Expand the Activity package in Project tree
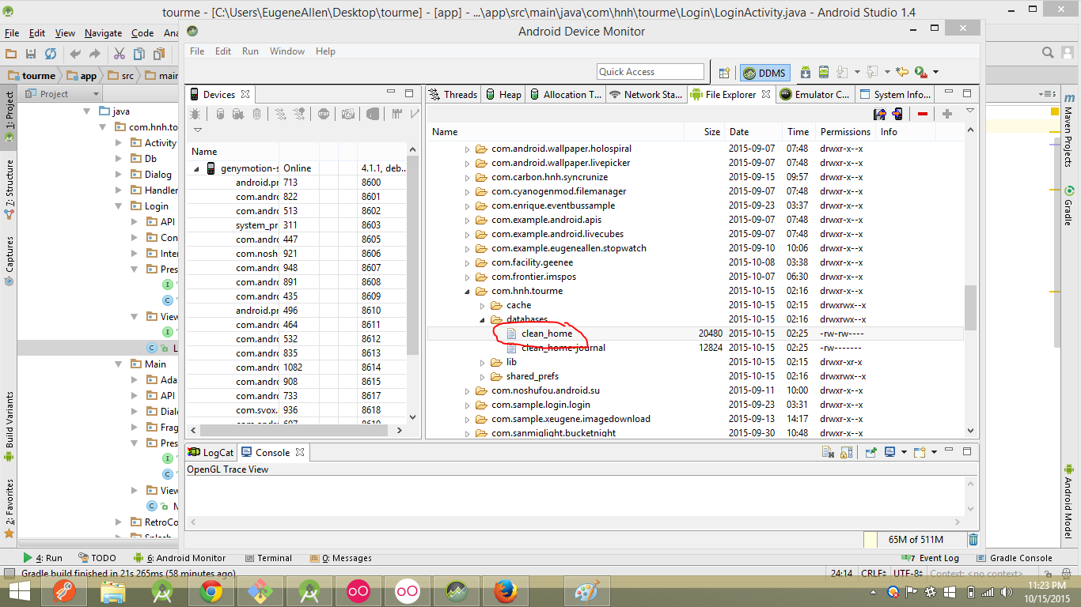This screenshot has height=607, width=1081. (119, 143)
